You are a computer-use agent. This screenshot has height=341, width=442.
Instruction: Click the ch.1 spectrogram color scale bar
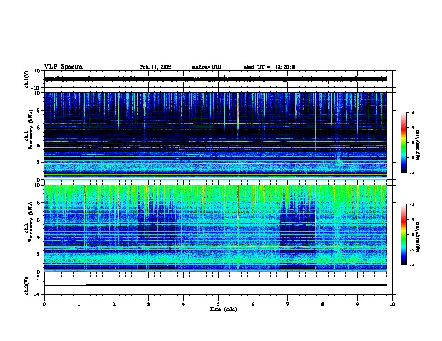point(403,143)
